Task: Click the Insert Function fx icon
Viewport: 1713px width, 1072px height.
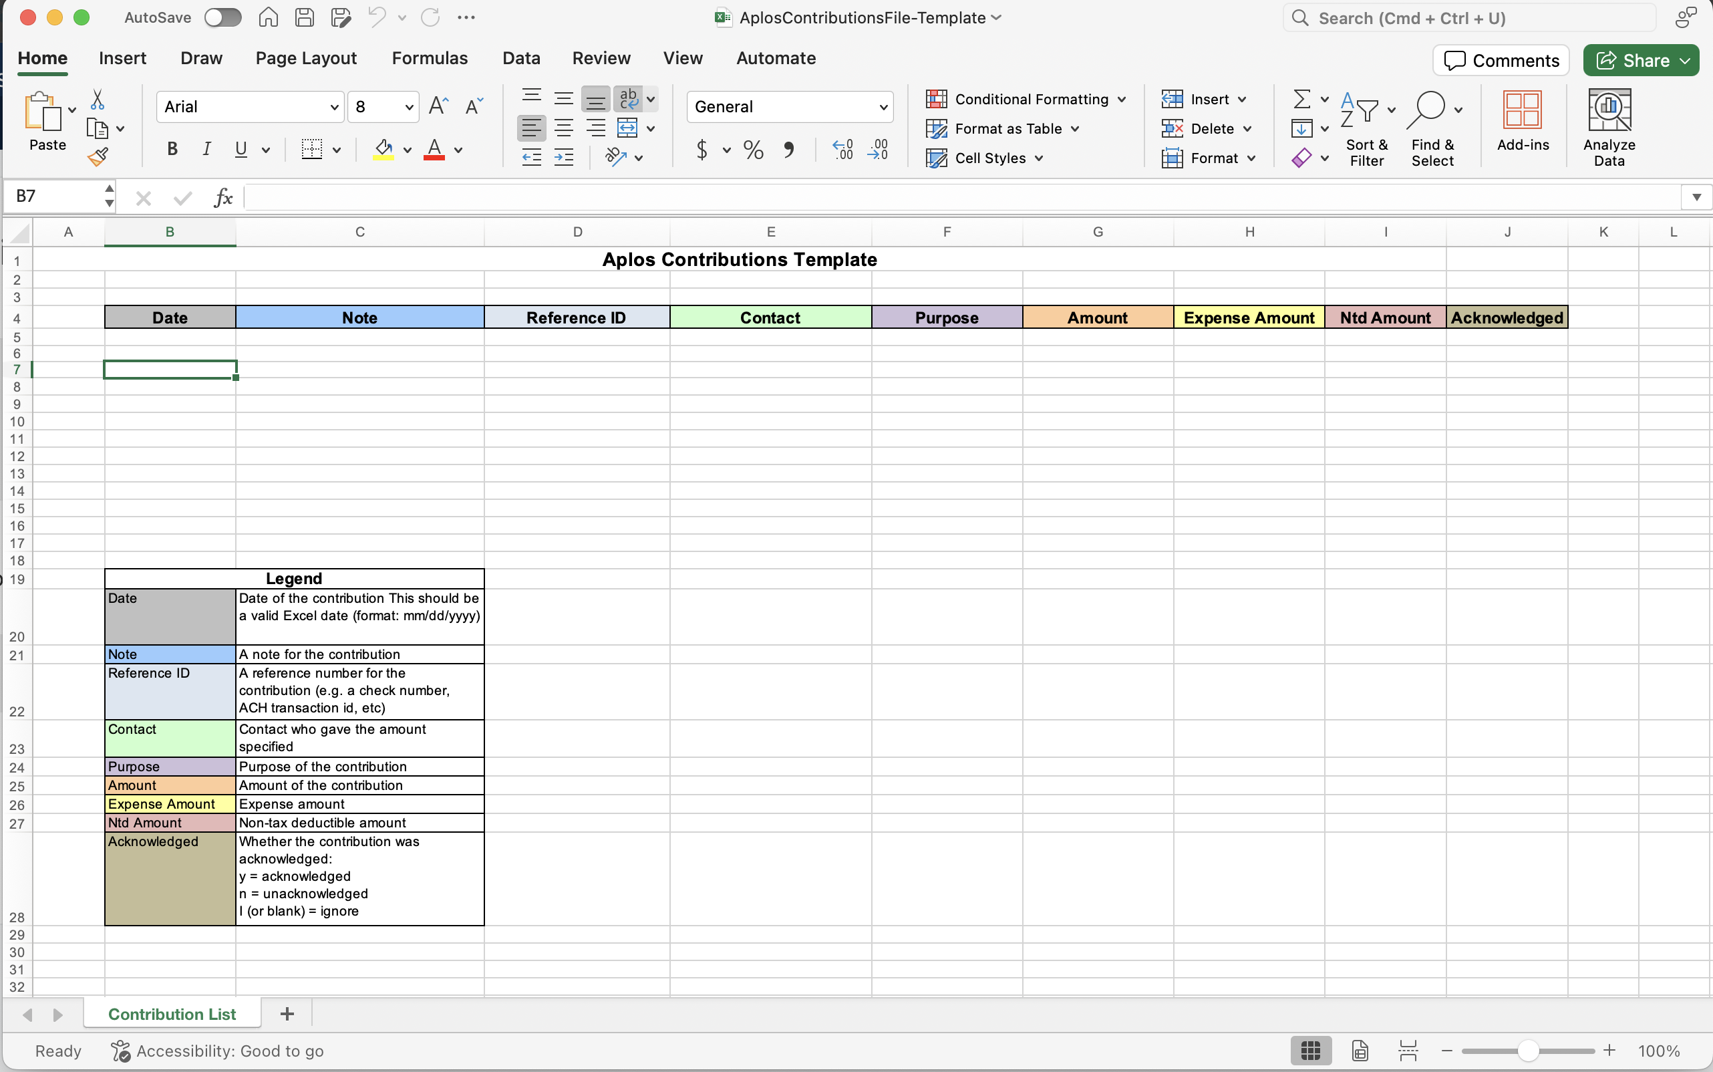Action: tap(223, 197)
